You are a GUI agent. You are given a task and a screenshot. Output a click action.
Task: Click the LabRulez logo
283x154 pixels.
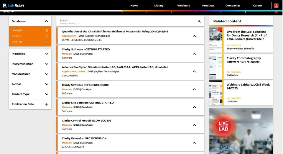pyautogui.click(x=14, y=5)
